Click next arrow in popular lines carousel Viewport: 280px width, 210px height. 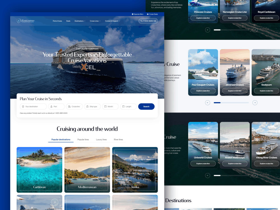pyautogui.click(x=255, y=30)
